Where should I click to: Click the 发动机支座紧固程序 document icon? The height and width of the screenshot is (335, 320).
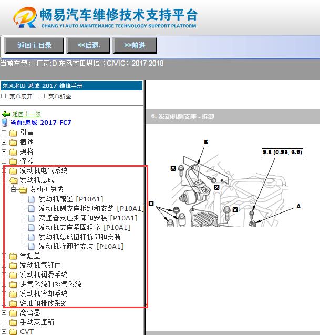pos(32,227)
